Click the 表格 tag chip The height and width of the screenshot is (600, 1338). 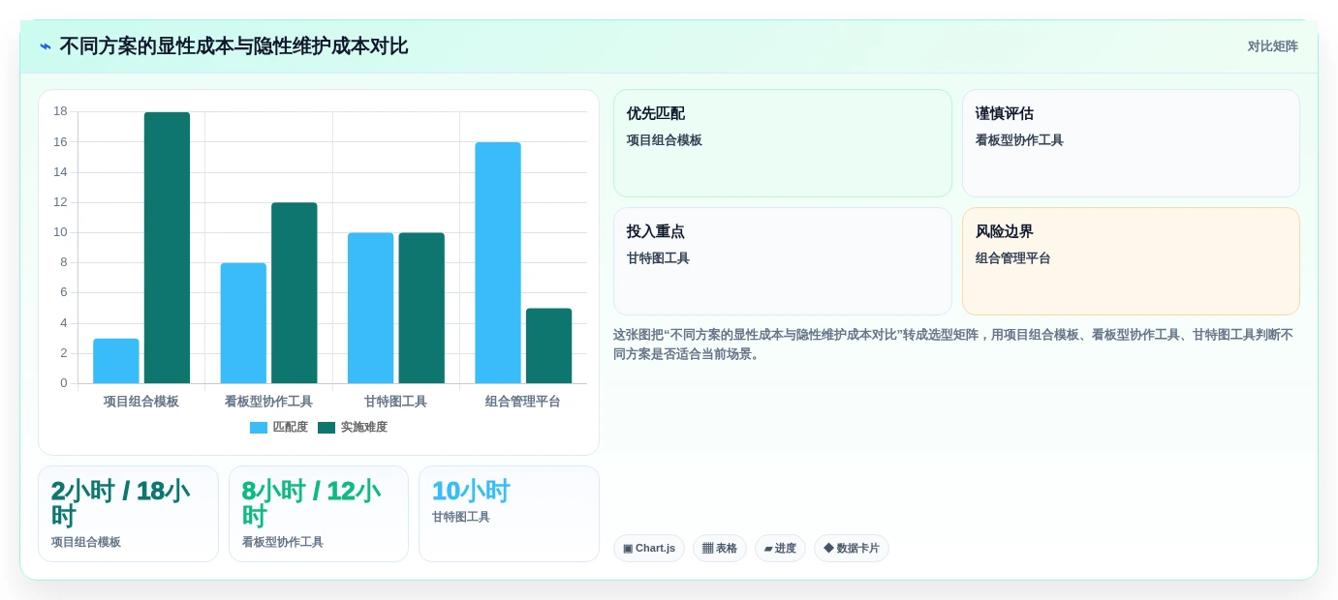click(720, 549)
